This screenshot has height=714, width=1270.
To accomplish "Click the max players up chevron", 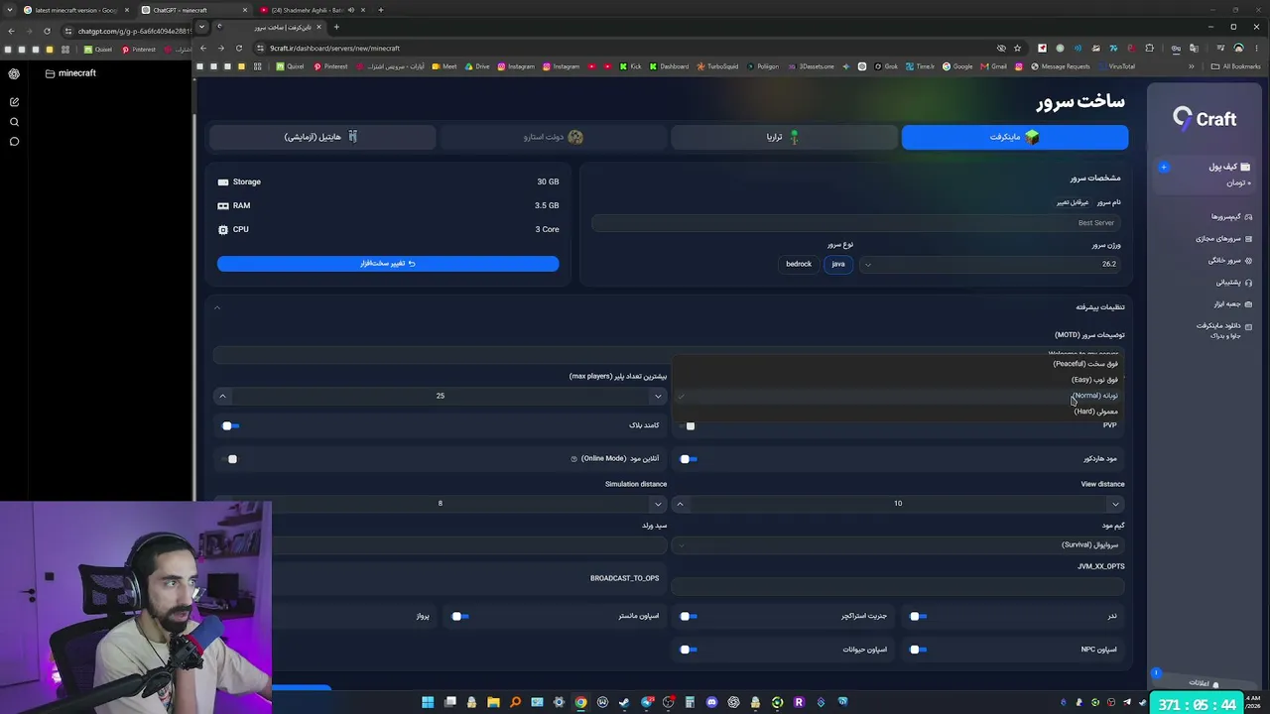I will 222,397.
